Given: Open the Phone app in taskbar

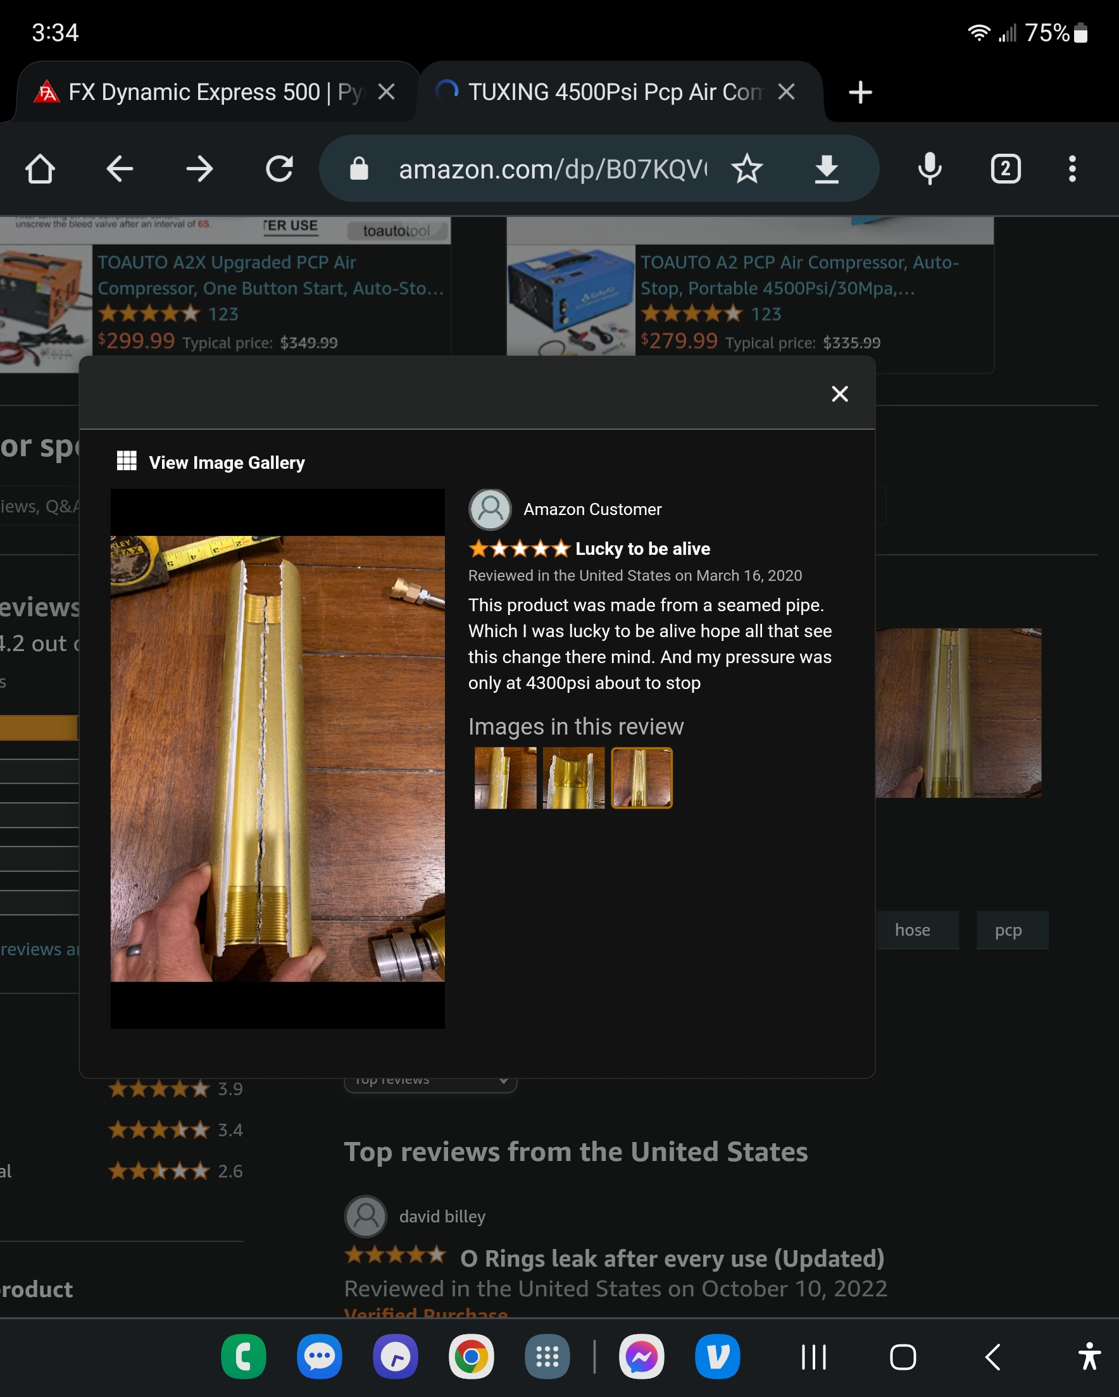Looking at the screenshot, I should click(x=244, y=1357).
